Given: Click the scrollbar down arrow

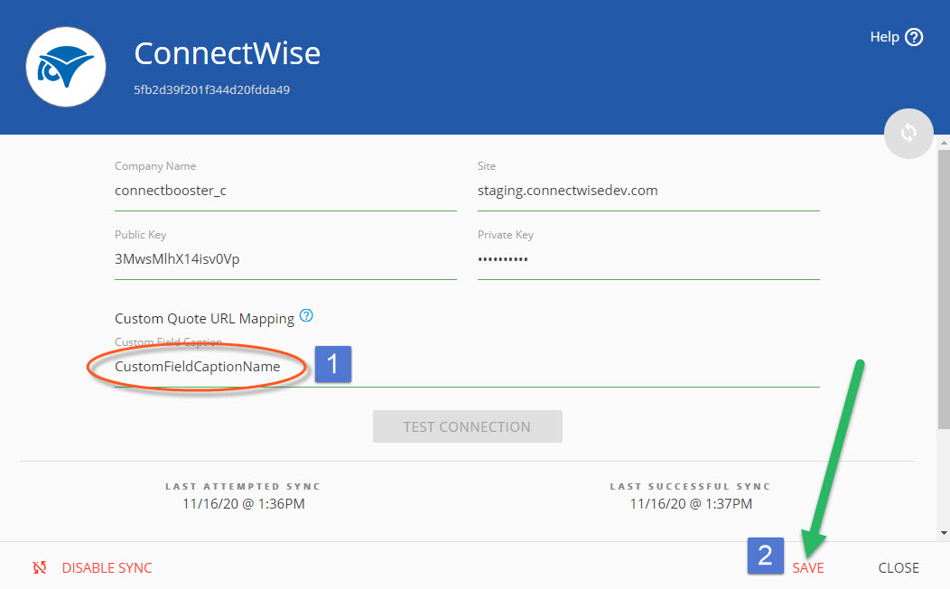Looking at the screenshot, I should coord(944,533).
